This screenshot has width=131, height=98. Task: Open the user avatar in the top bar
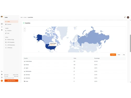[x=128, y=17]
